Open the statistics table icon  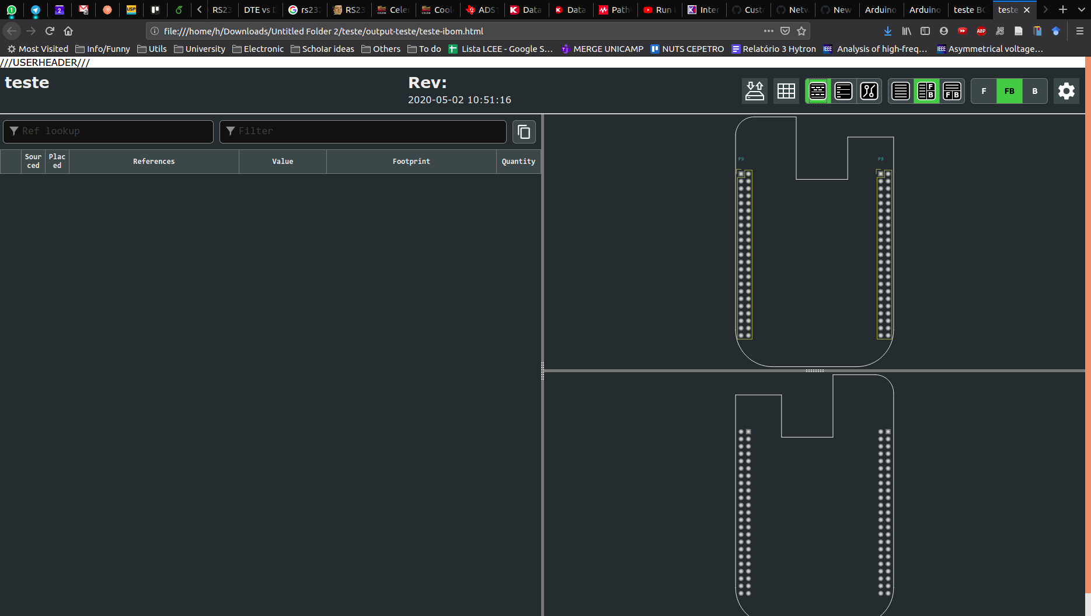[786, 91]
